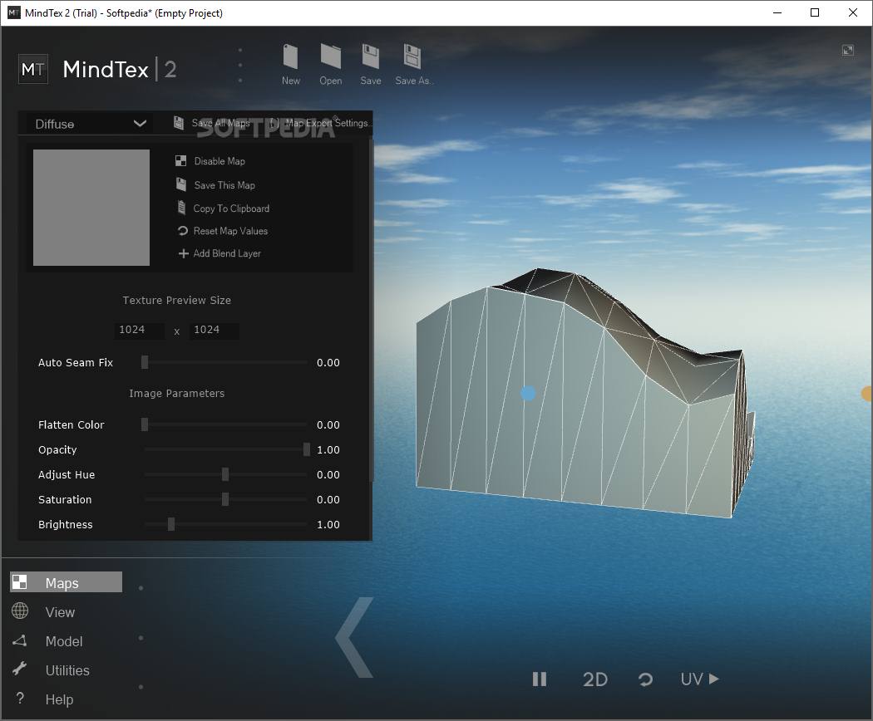Click the blue light marker on model
The image size is (873, 721).
coord(528,394)
